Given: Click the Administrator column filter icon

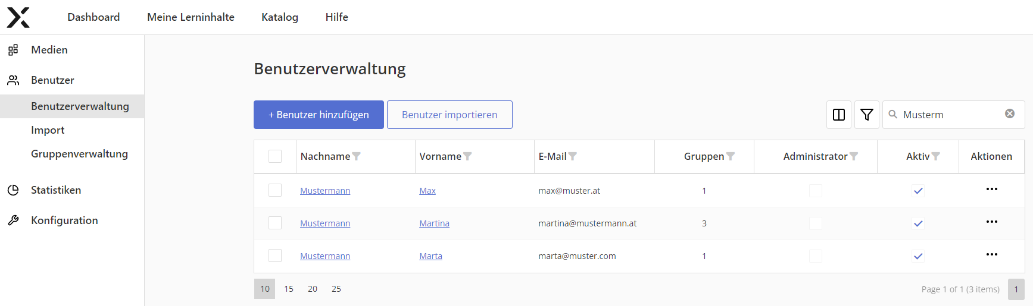Looking at the screenshot, I should pos(854,156).
